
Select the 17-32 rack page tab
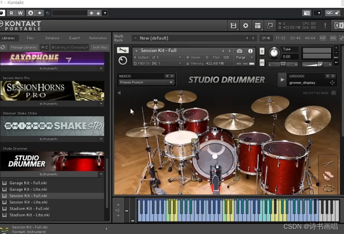tap(280, 38)
